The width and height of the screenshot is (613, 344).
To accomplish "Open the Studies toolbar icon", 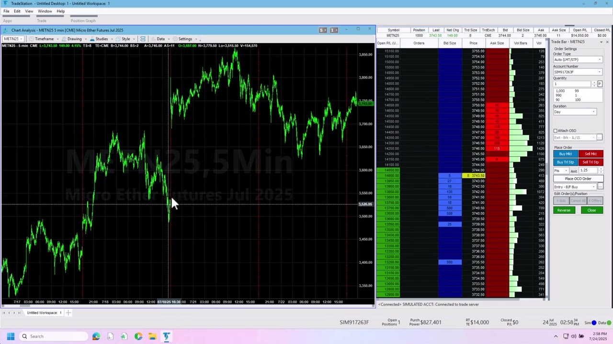I will pyautogui.click(x=92, y=39).
